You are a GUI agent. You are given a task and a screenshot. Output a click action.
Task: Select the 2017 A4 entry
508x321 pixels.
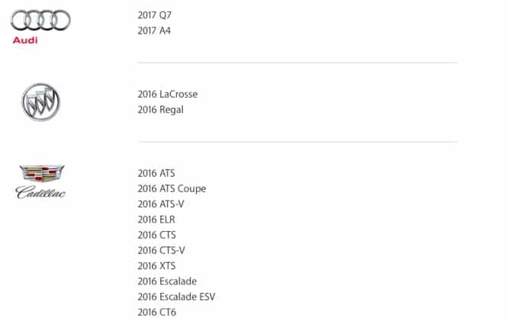click(x=155, y=30)
